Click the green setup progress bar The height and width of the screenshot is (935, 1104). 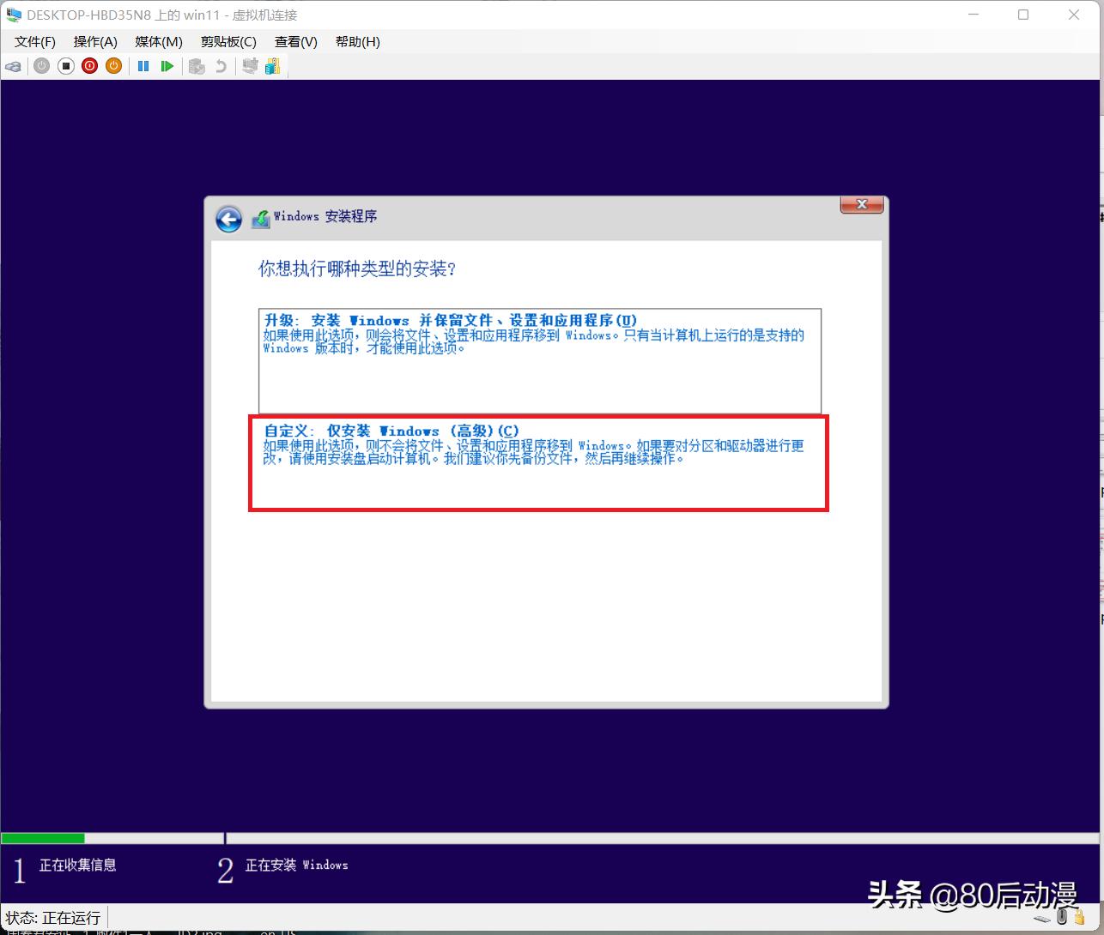point(43,838)
